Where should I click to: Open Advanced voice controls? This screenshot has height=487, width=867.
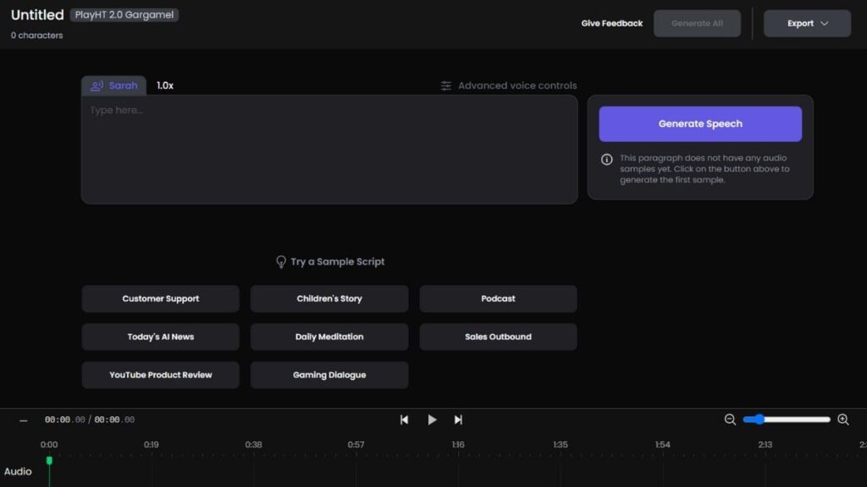point(509,85)
